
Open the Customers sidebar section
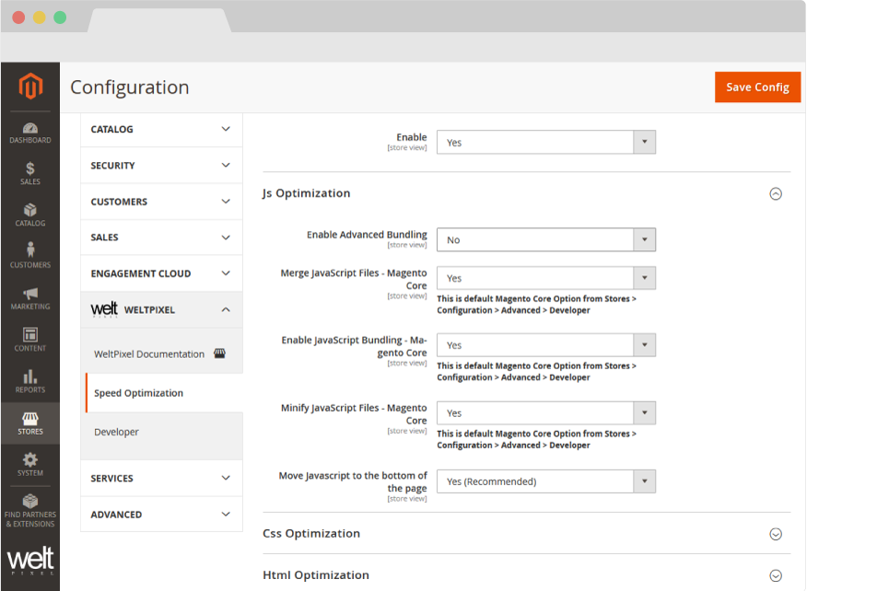(x=29, y=254)
